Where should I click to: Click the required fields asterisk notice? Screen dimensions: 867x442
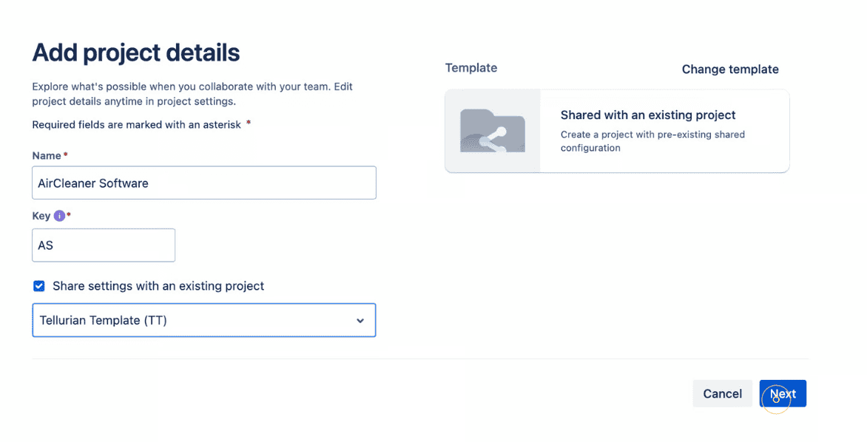tap(141, 125)
